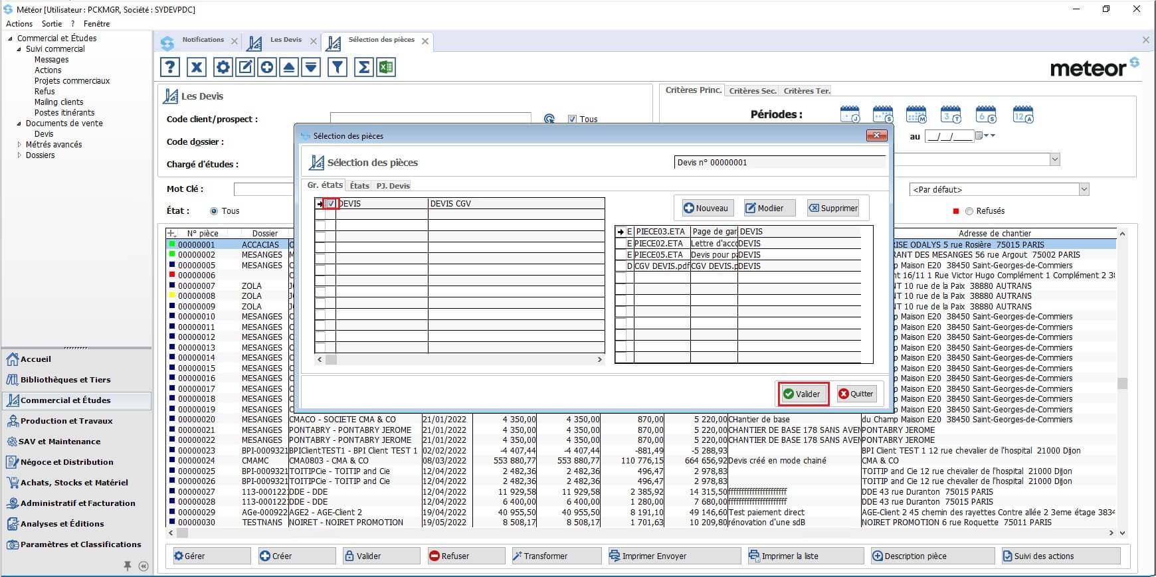Screen dimensions: 1156x577
Task: Click the calendar picker icon next to the 'au' date
Action: coord(979,135)
